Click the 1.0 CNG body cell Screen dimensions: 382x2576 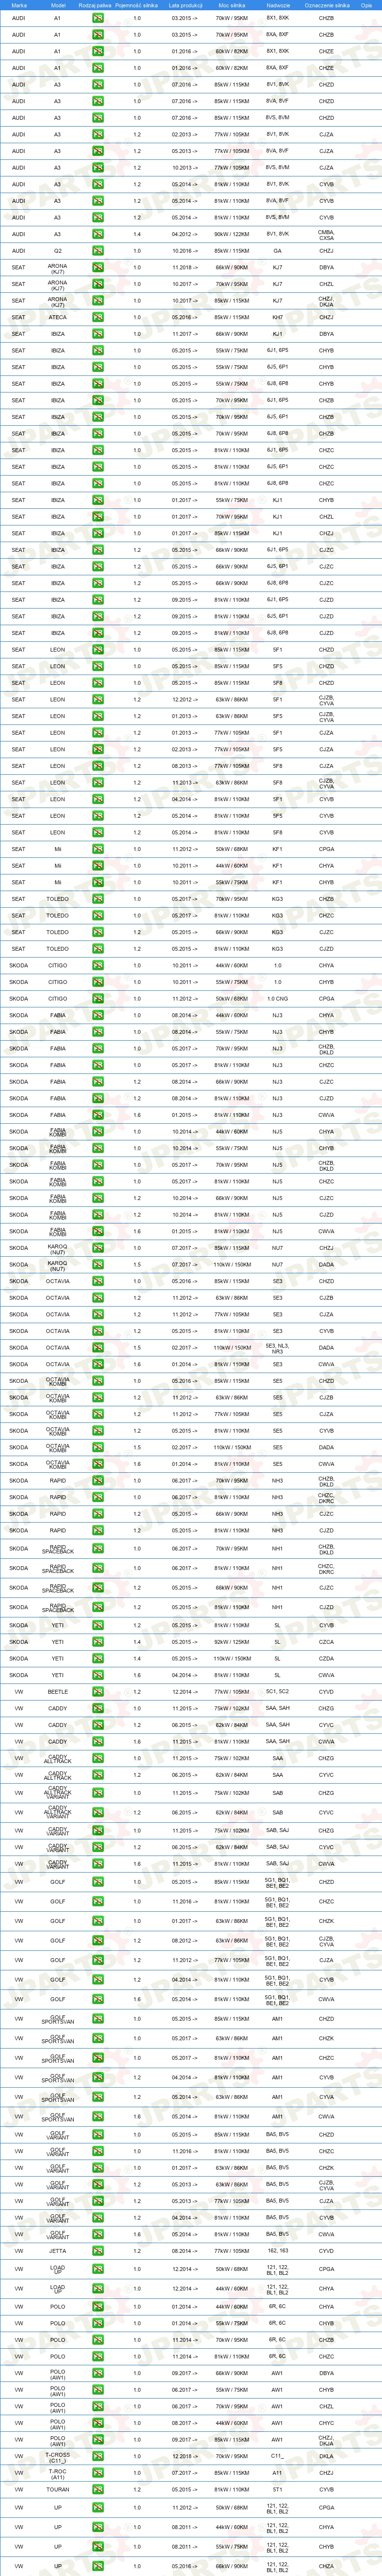tap(278, 999)
